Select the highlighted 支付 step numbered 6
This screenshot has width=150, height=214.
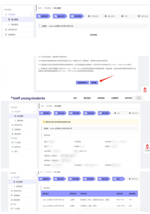click(x=118, y=179)
